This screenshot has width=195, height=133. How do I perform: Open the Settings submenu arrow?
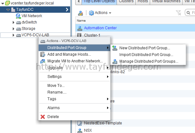[108, 77]
